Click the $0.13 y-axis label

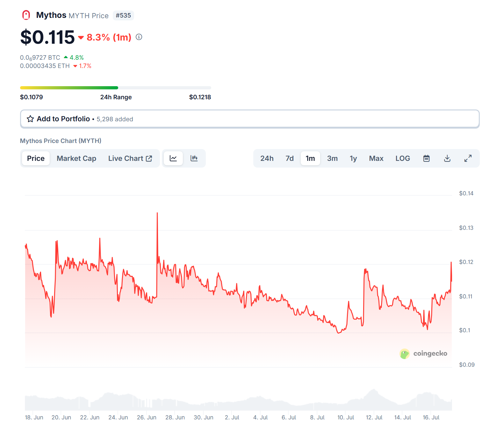tap(466, 228)
